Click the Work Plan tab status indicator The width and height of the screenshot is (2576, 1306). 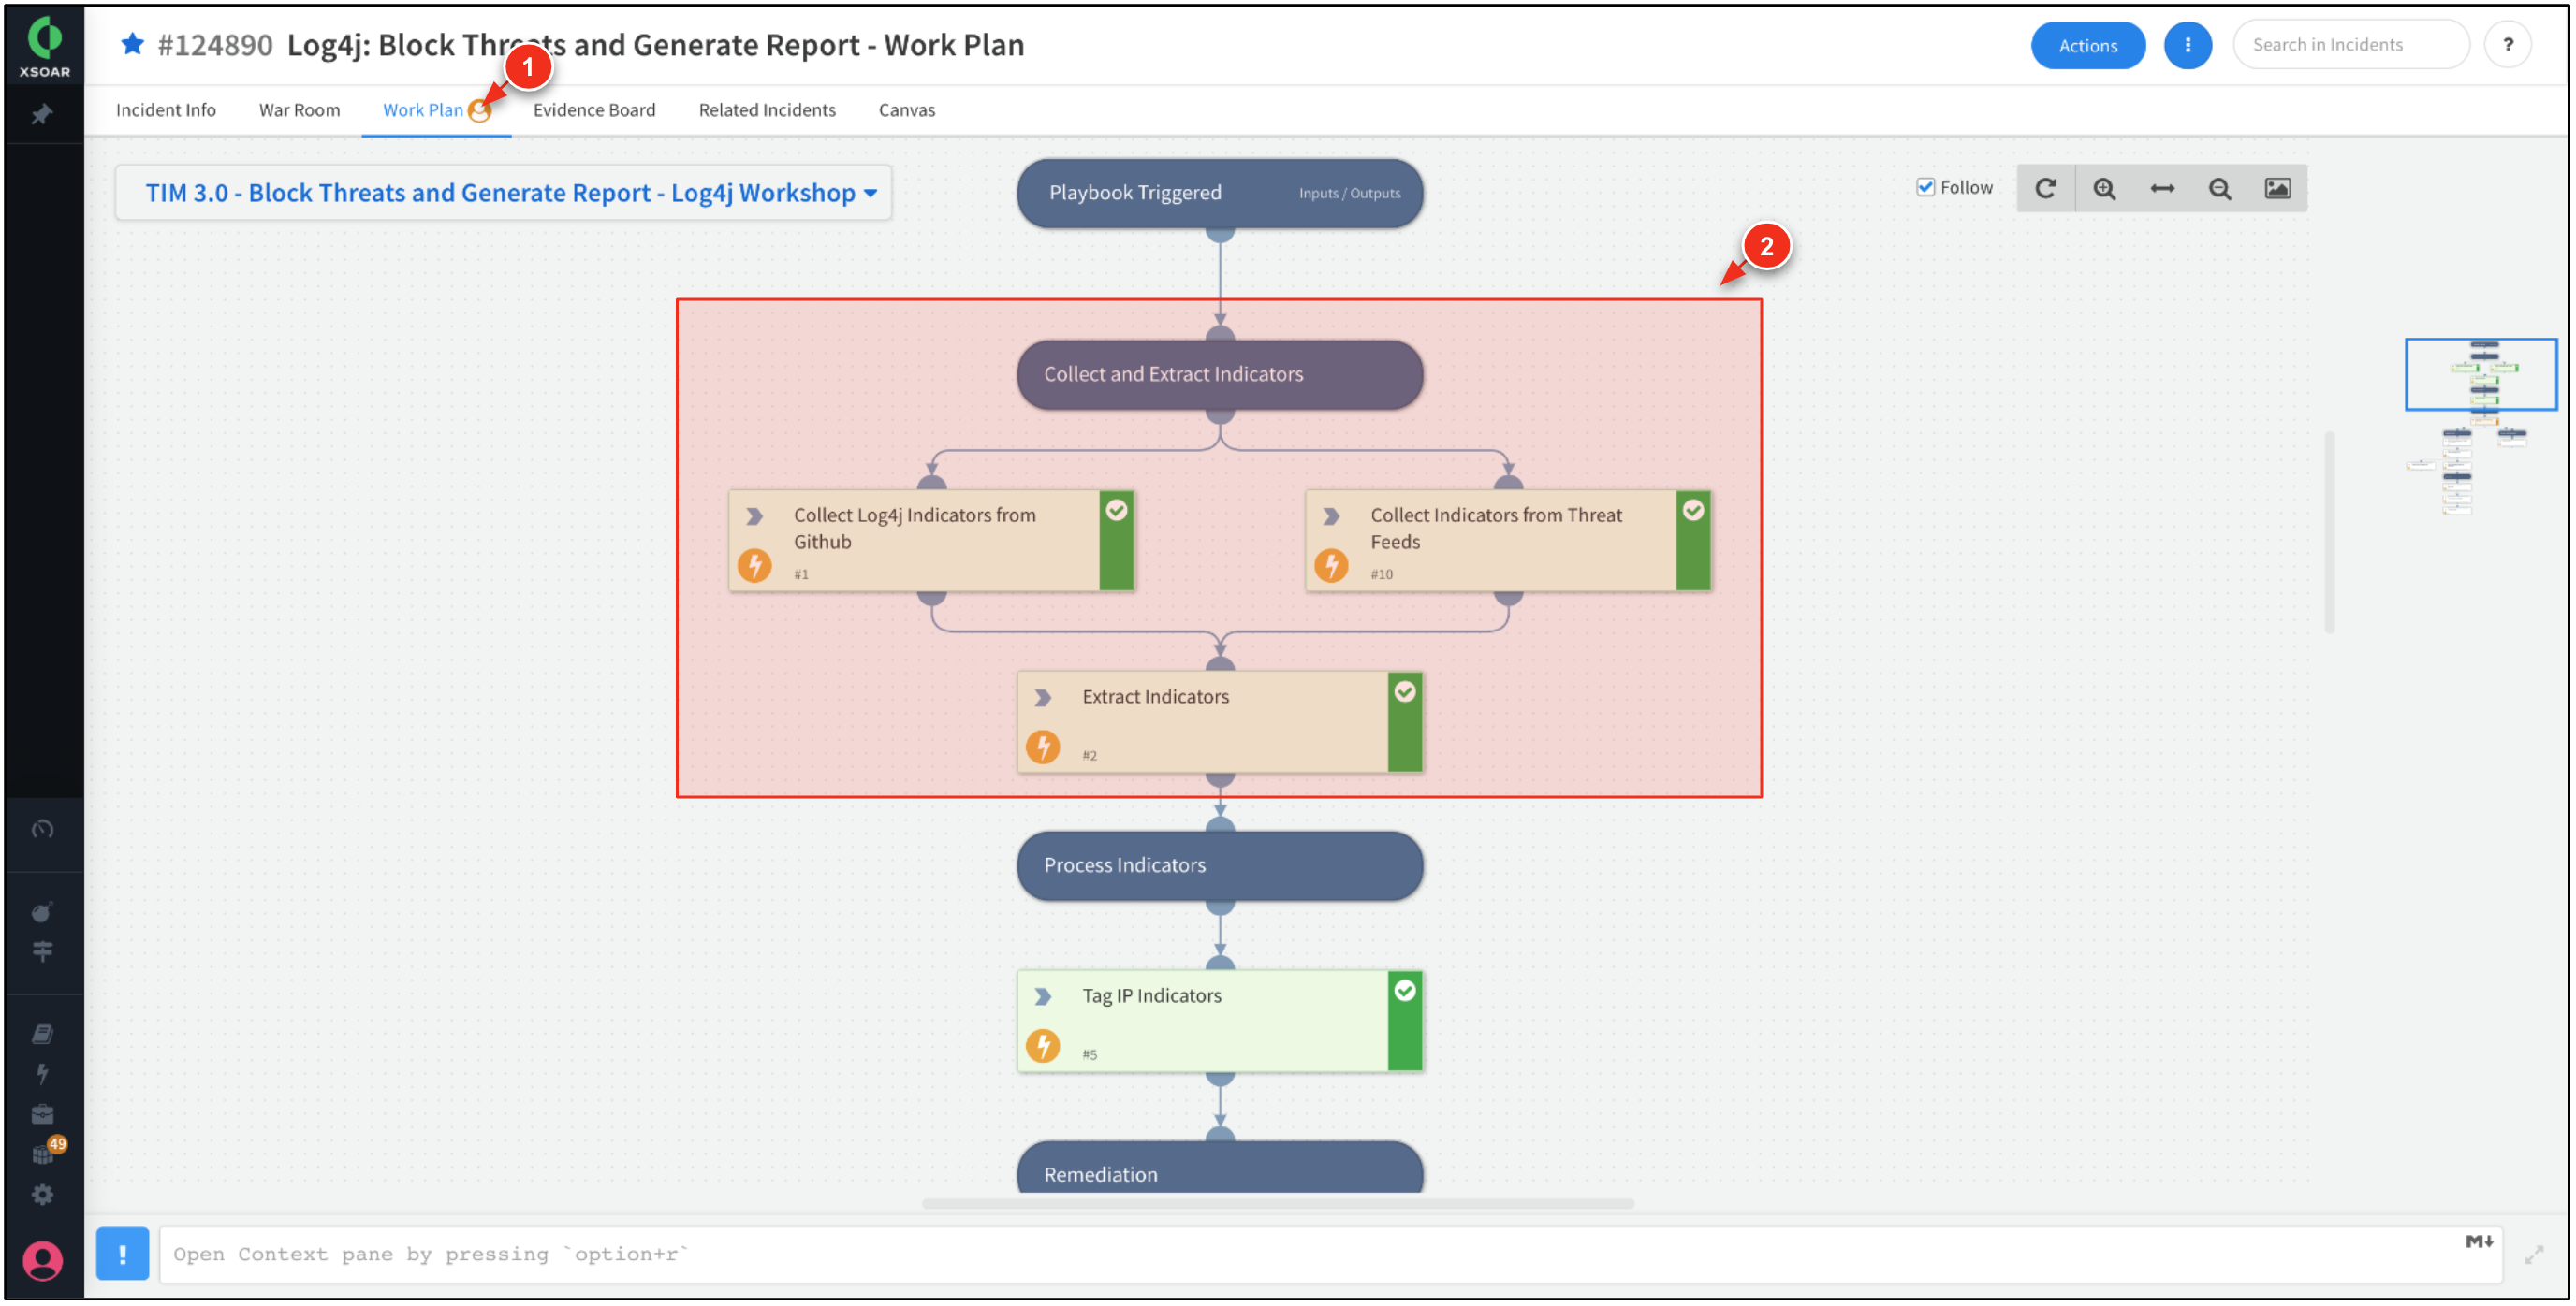point(480,112)
